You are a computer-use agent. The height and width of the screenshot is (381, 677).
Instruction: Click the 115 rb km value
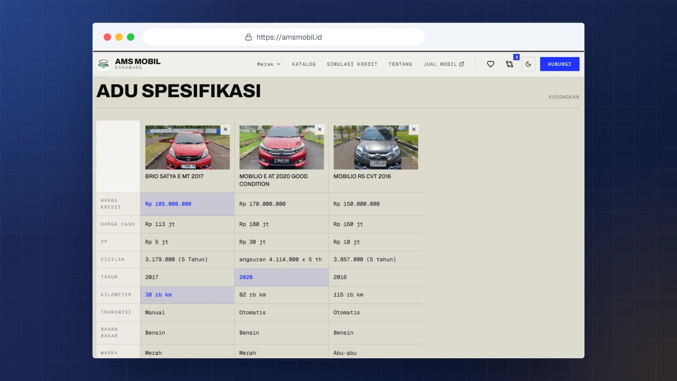(348, 295)
